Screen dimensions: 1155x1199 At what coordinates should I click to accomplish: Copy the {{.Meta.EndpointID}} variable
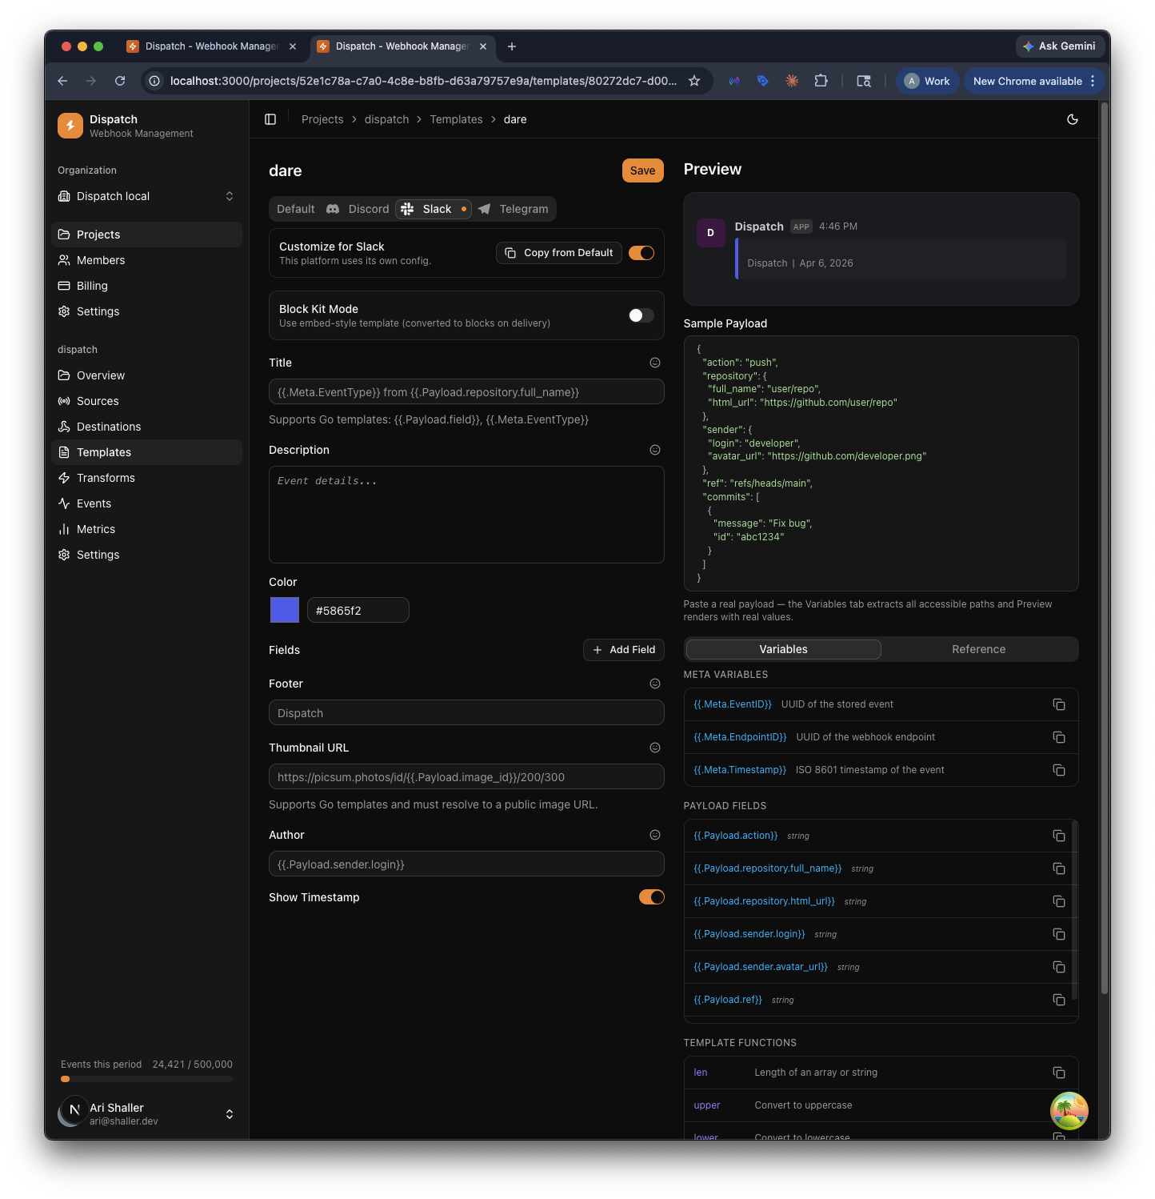click(1059, 737)
